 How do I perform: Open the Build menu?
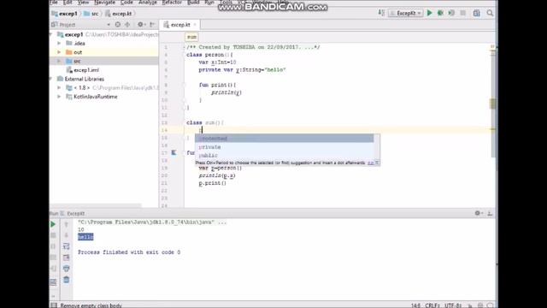coord(193,3)
